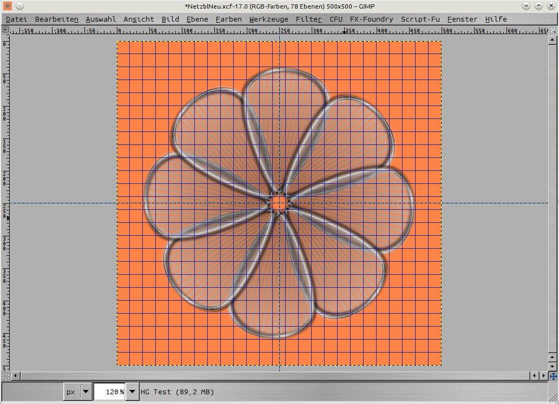Open the Ebene menu
Screen dimensions: 559x404
point(197,19)
